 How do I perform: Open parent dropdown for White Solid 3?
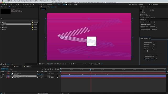(54, 78)
